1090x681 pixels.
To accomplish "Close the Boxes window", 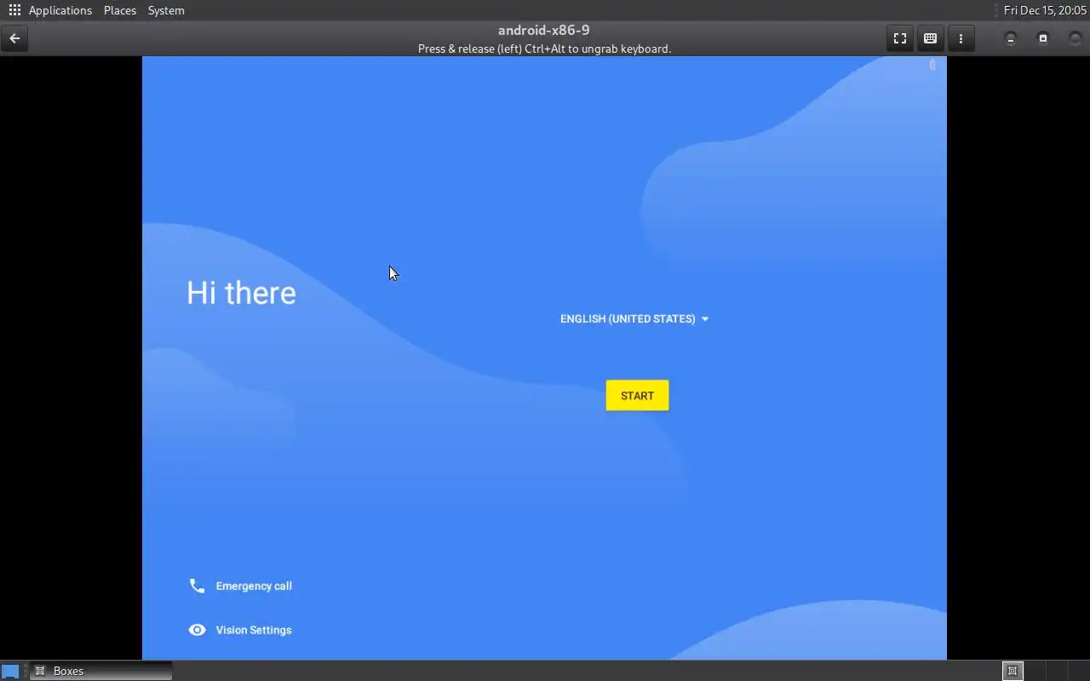I will [1075, 38].
